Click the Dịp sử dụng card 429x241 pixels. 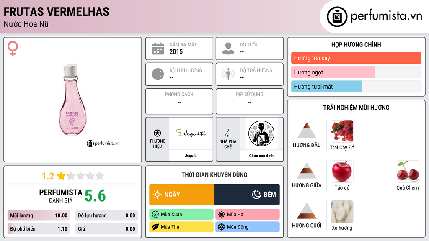(x=250, y=101)
